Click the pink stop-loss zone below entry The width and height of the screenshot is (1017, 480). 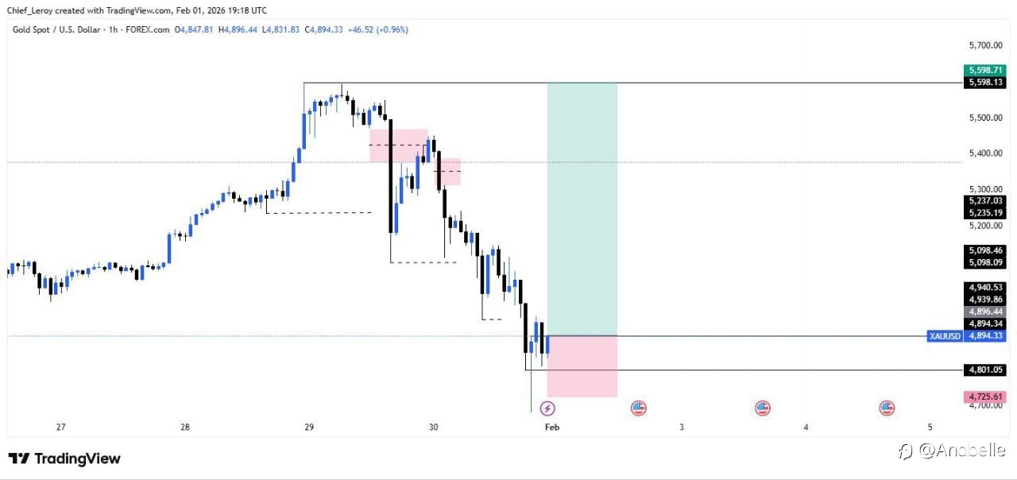(582, 366)
